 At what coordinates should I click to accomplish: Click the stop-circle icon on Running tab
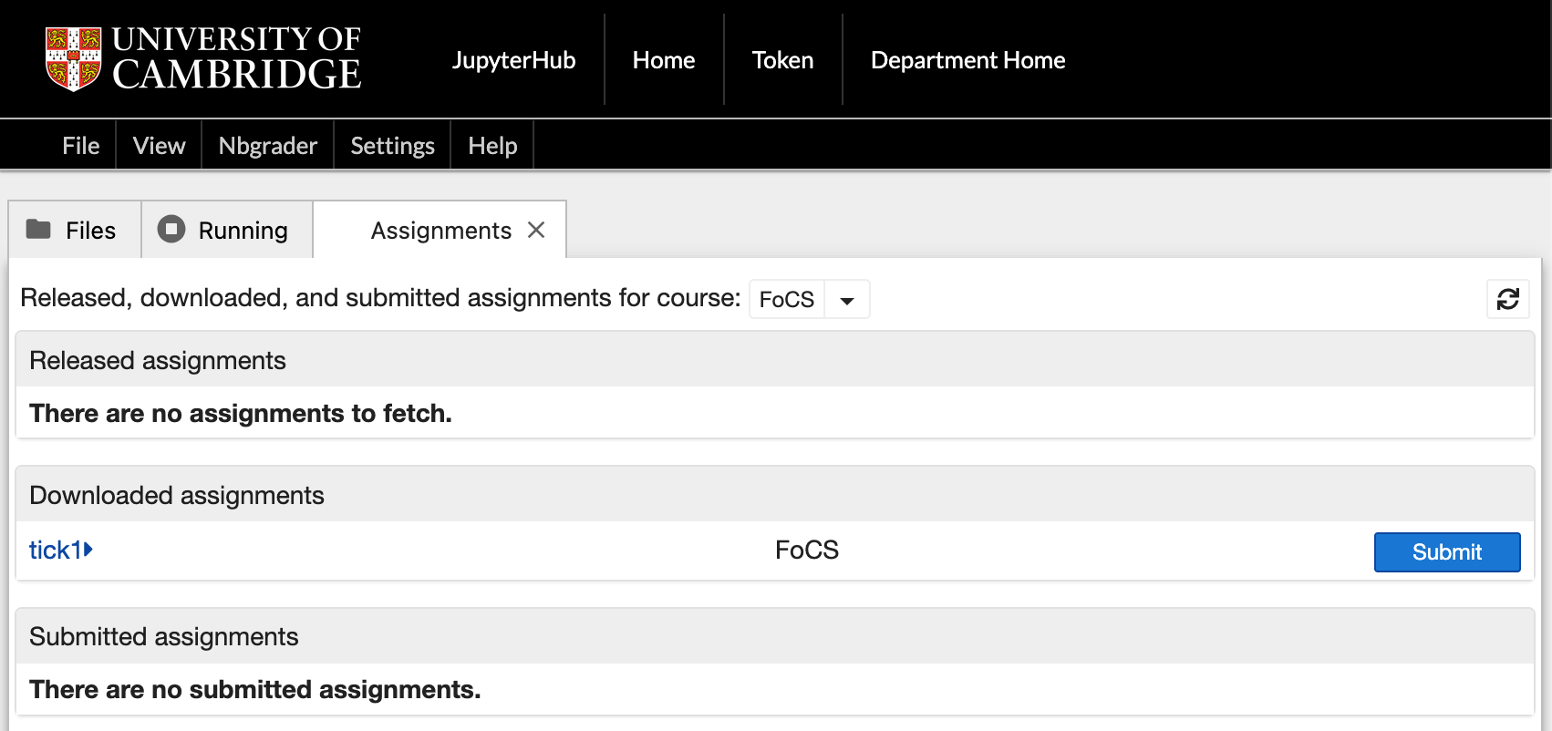tap(171, 230)
